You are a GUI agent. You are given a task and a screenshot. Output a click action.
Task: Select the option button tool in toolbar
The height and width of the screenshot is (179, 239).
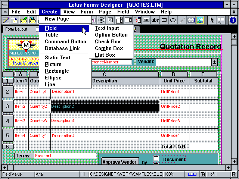point(101,20)
